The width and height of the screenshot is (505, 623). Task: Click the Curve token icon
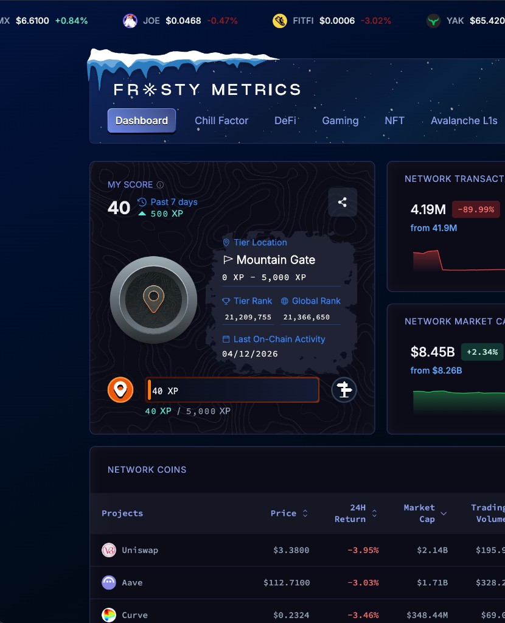click(108, 614)
